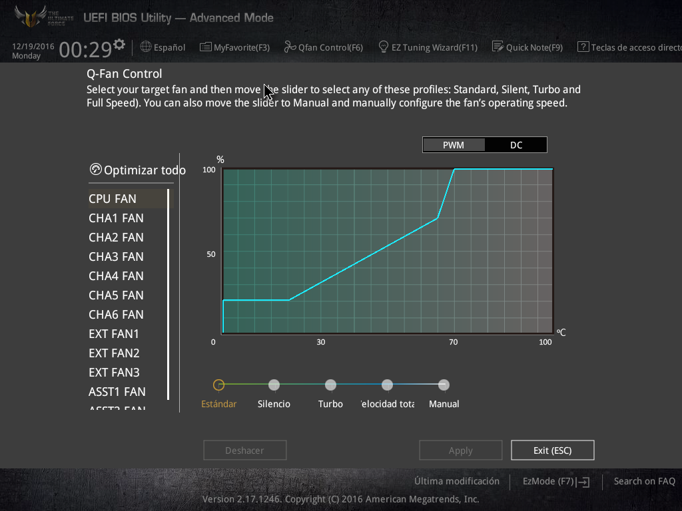
Task: Click the Quick Note pencil icon
Action: (498, 47)
